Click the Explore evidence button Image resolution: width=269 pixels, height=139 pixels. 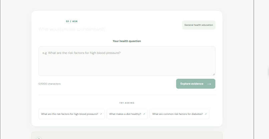(x=196, y=84)
